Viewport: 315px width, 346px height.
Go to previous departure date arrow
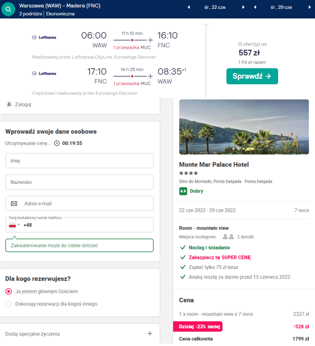tap(189, 7)
